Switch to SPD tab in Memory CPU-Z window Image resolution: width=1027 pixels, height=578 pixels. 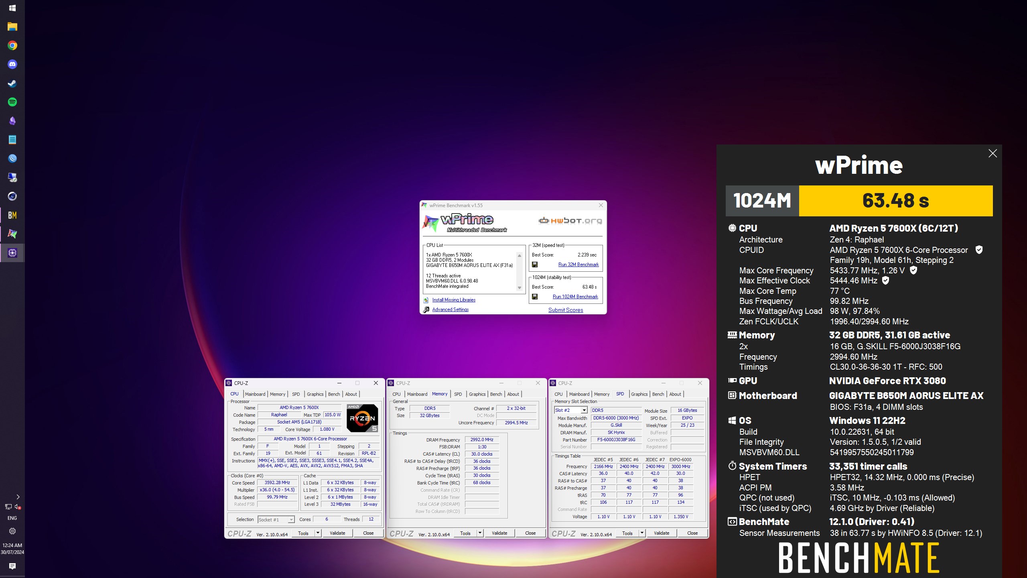[x=458, y=394]
